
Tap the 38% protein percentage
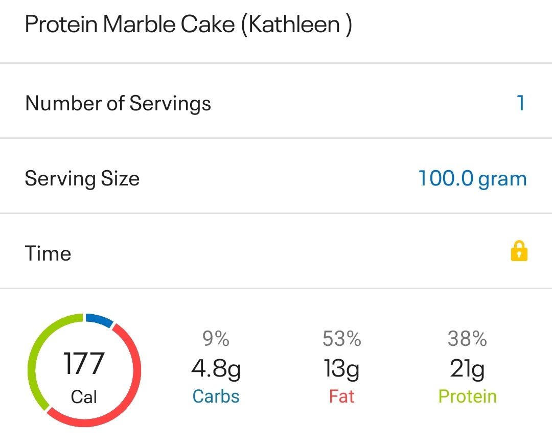467,338
